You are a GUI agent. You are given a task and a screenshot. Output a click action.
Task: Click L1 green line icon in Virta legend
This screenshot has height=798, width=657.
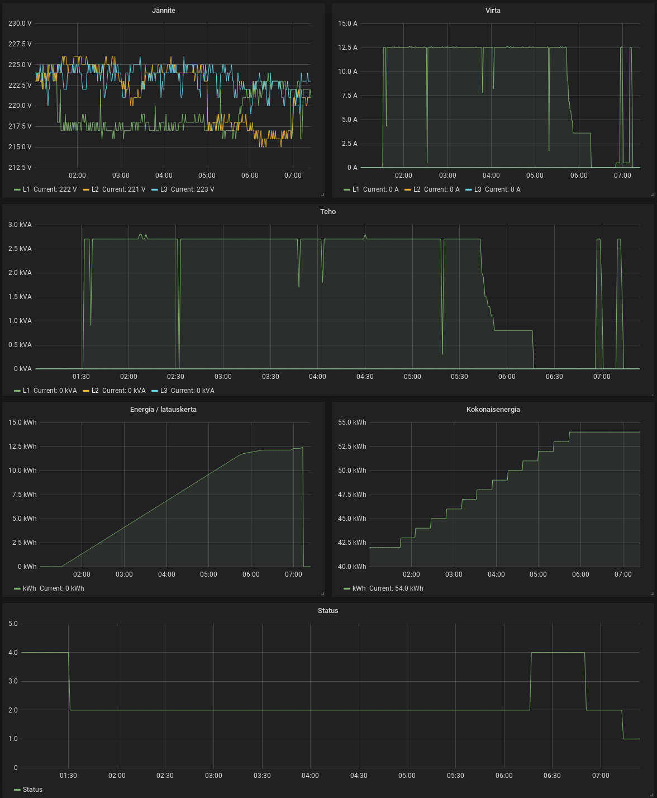coord(347,189)
